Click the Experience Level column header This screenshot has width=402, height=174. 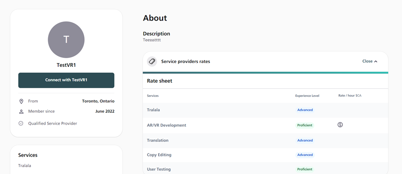307,96
